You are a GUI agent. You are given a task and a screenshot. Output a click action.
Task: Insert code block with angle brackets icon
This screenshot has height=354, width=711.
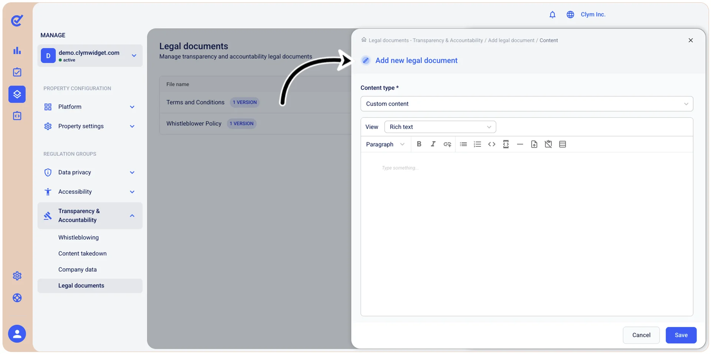click(491, 144)
